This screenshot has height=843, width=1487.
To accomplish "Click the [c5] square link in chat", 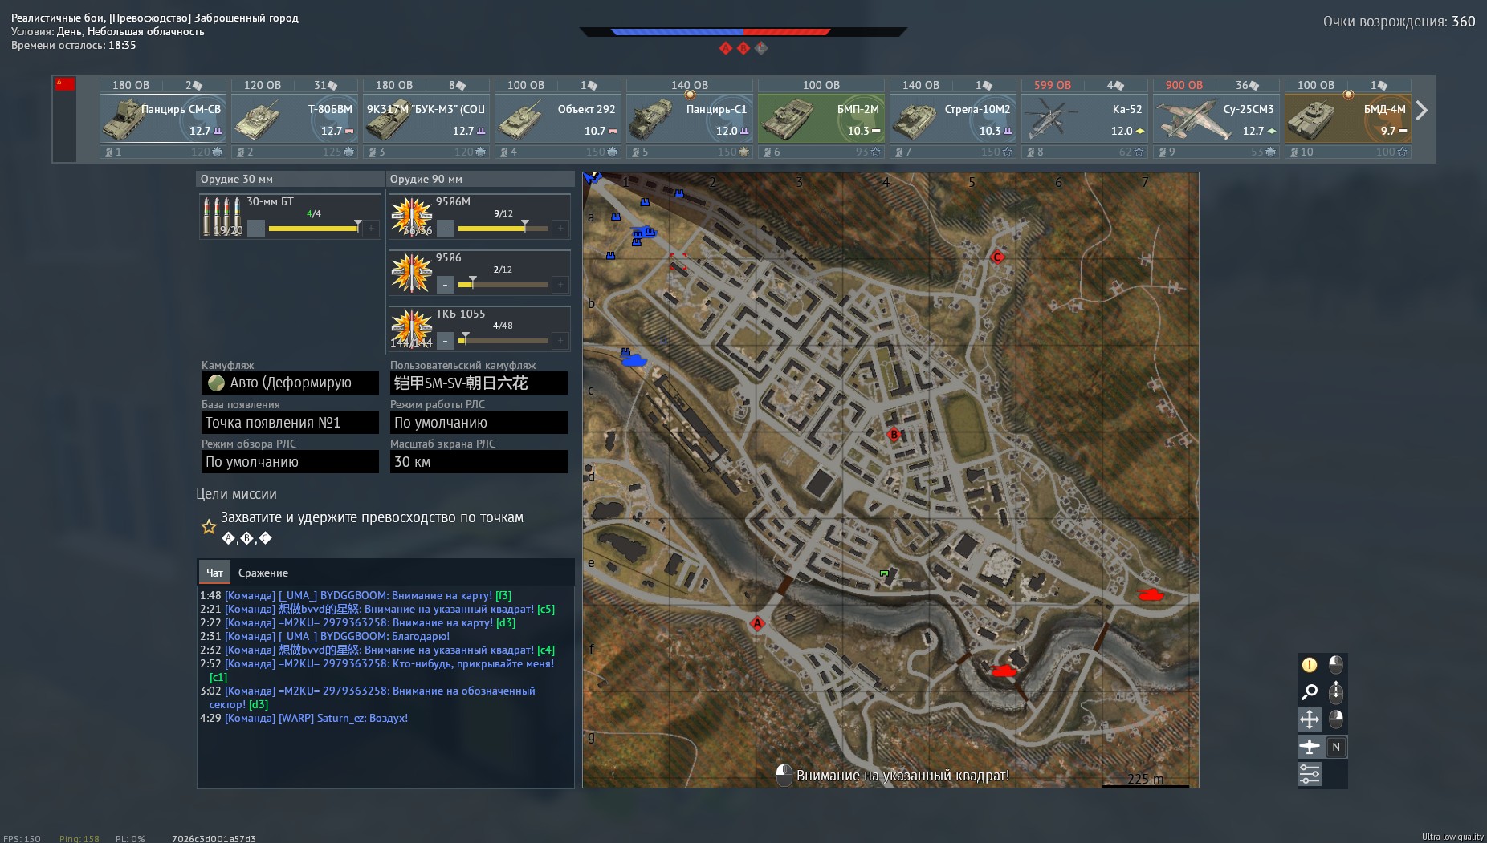I will point(546,609).
